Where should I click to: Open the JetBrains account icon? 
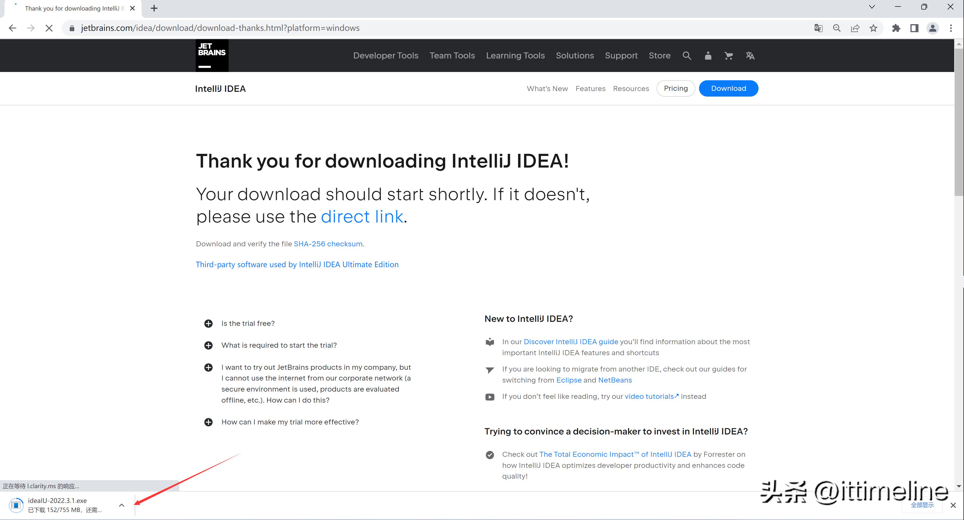[708, 56]
